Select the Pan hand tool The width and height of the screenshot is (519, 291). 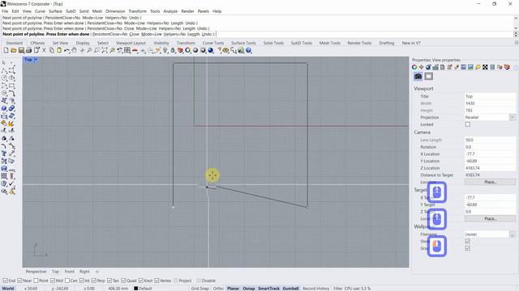pos(74,50)
